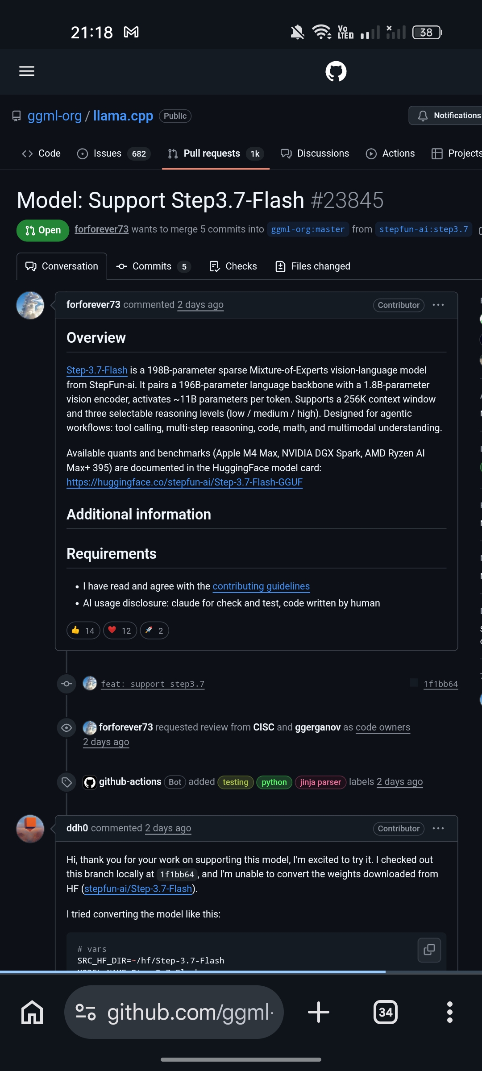Screen dimensions: 482x1071
Task: Open site settings icon in address bar
Action: click(x=86, y=1012)
